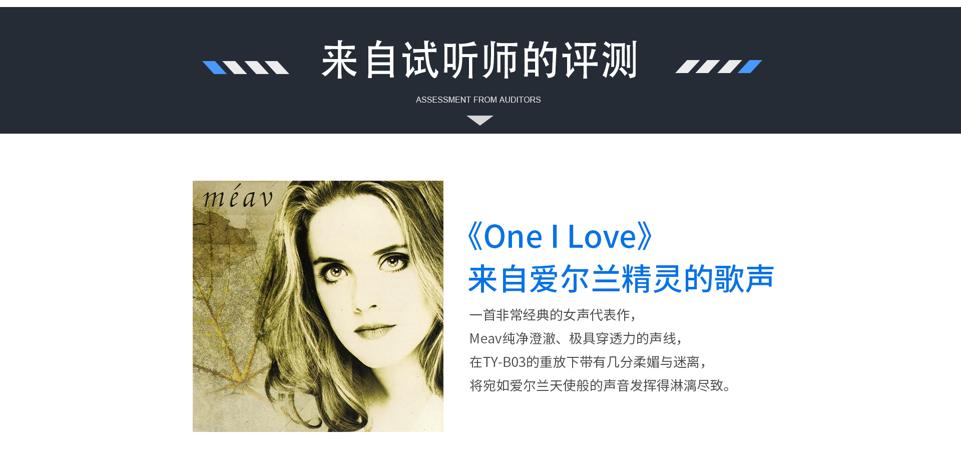Image resolution: width=961 pixels, height=455 pixels.
Task: Click the white stripes right of heading
Action: pos(708,67)
